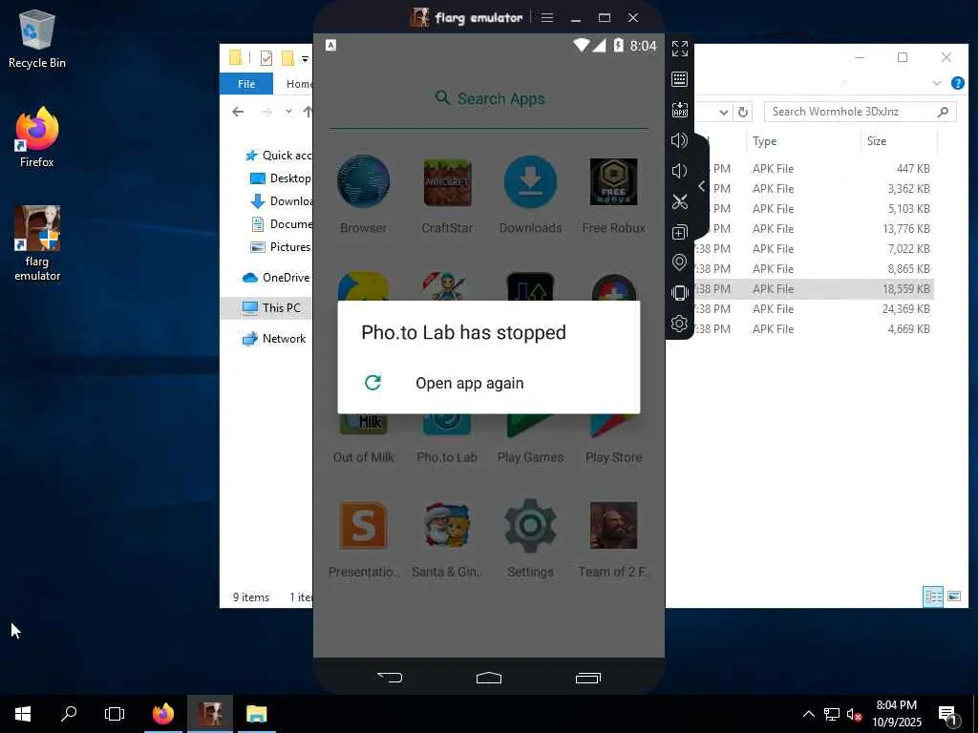
Task: Select Quick access in the navigation pane
Action: (x=278, y=156)
